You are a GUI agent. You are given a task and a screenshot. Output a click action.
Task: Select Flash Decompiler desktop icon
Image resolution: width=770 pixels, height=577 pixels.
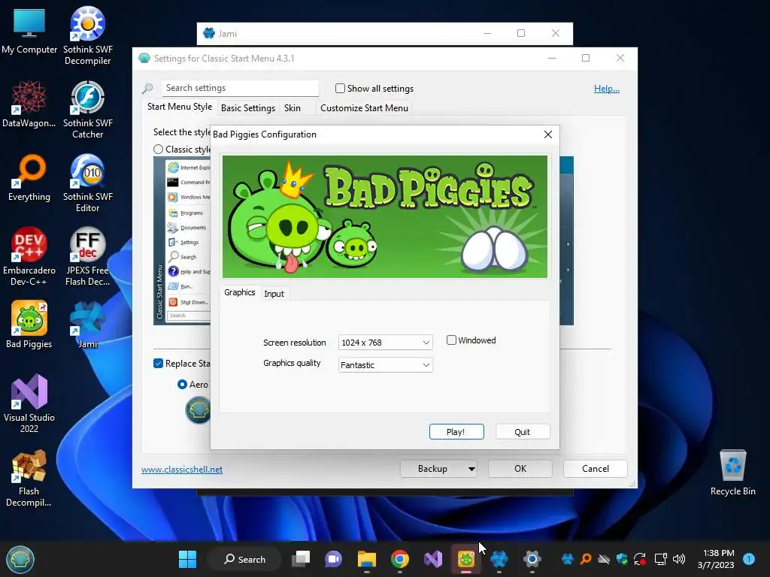point(29,477)
